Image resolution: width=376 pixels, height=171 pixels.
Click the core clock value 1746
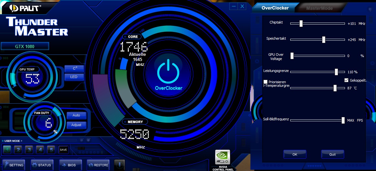point(134,47)
